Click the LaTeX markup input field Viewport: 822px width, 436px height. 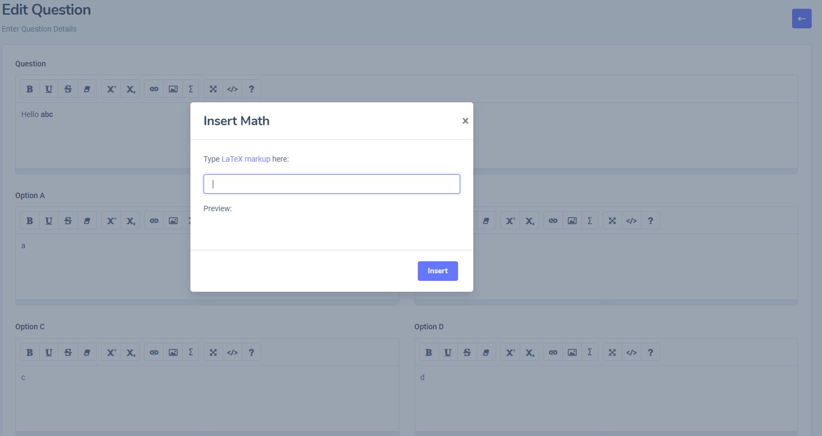332,184
